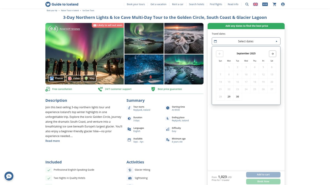The height and width of the screenshot is (185, 330).
Task: Open the Rent a car menu
Action: pos(178,4)
